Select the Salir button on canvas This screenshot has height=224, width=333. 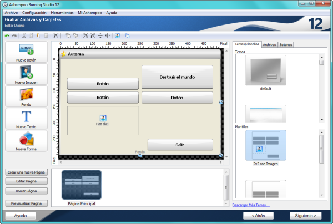point(180,145)
